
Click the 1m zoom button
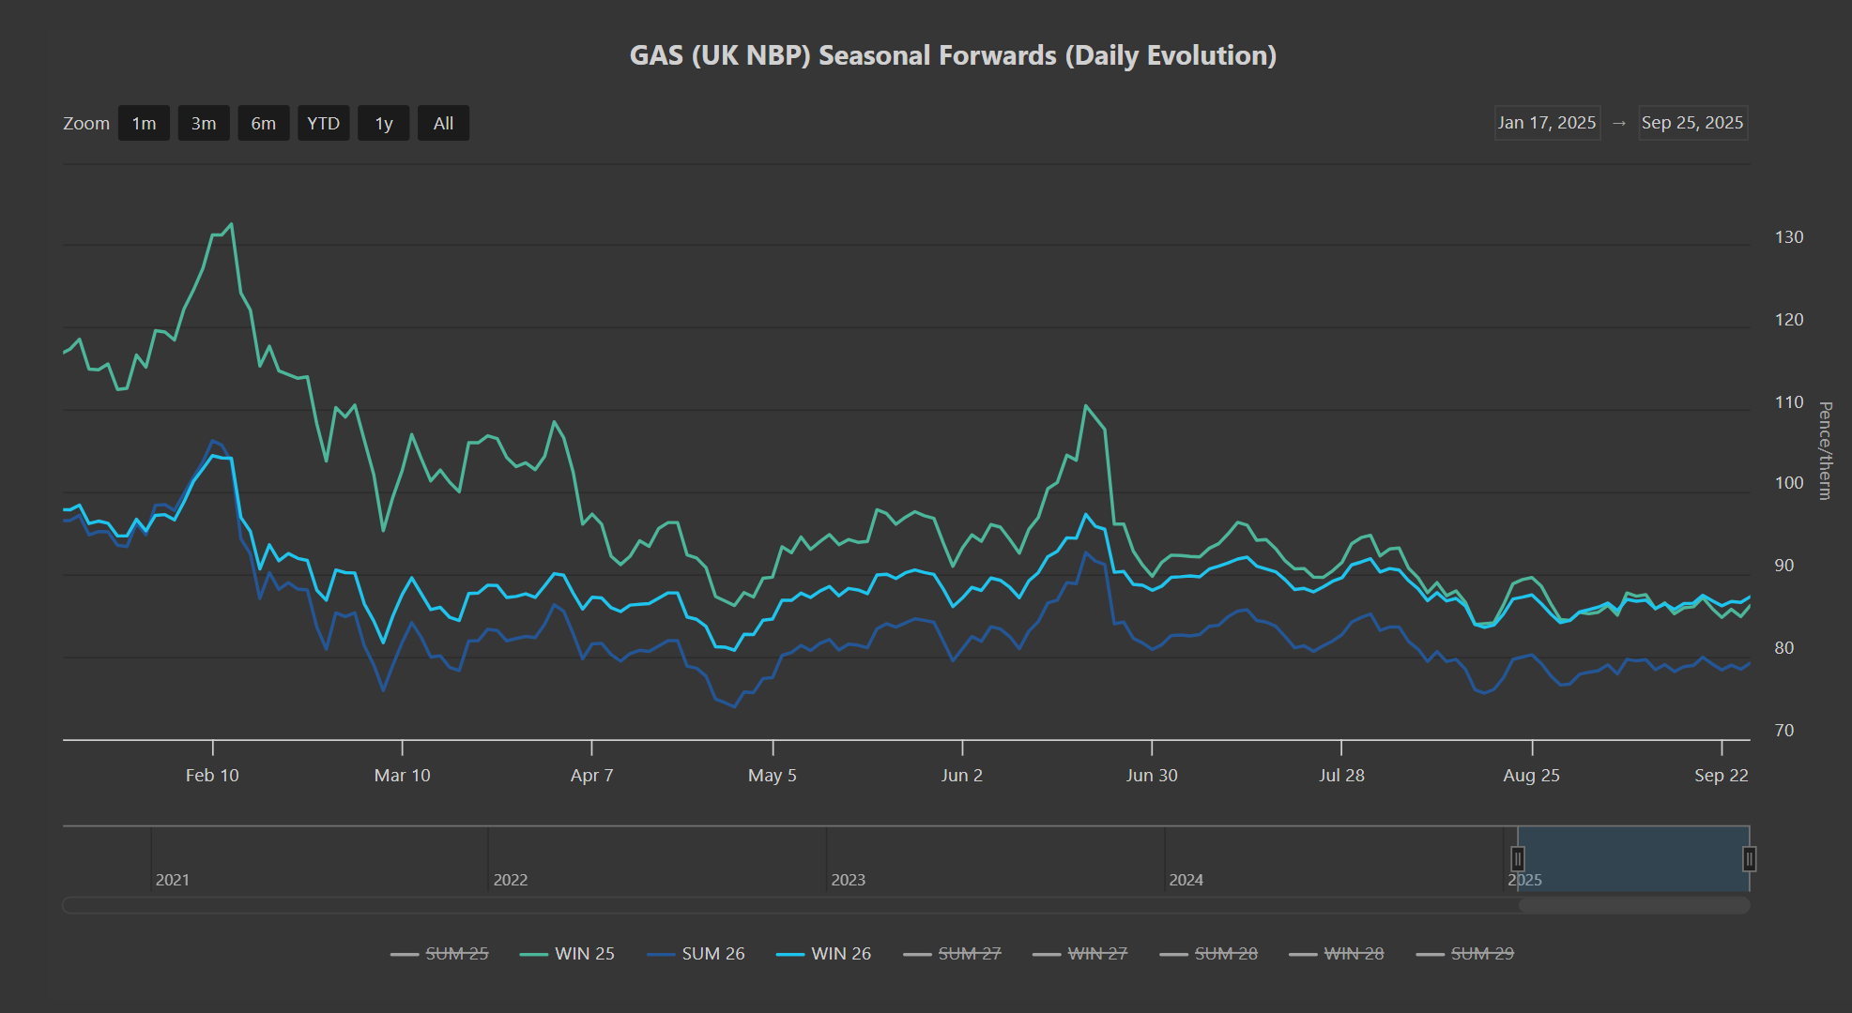[144, 123]
